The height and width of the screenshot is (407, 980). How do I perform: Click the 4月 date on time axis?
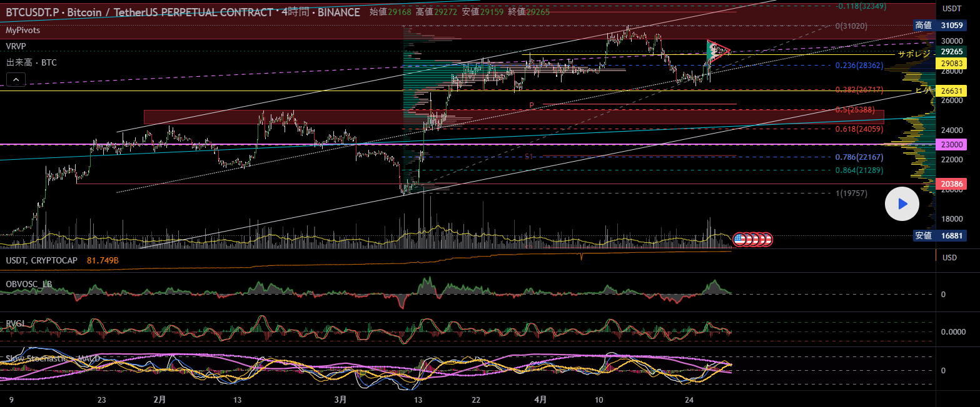541,400
